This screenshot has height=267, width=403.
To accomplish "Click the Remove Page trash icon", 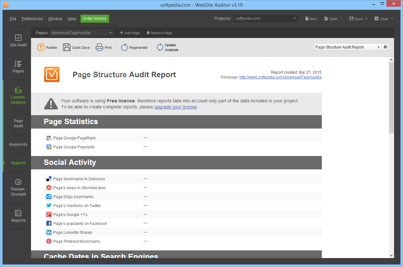I will click(x=148, y=33).
